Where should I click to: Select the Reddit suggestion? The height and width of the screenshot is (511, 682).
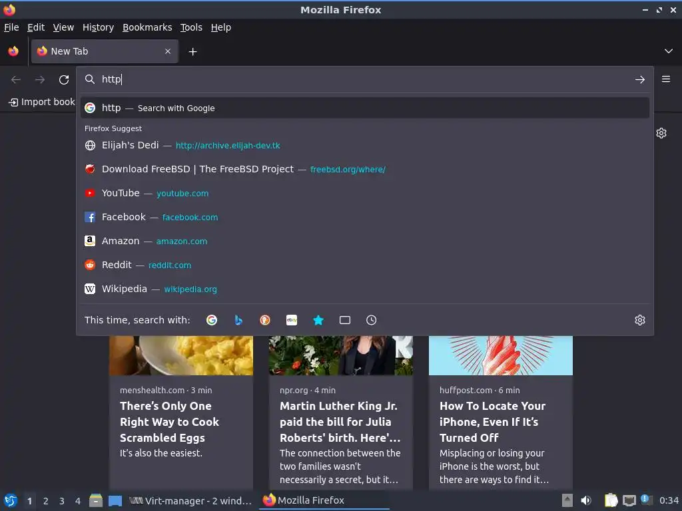tap(365, 265)
